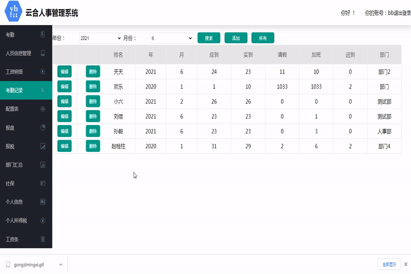411x274 pixels.
Task: Open the 月份 month dropdown
Action: [172, 38]
